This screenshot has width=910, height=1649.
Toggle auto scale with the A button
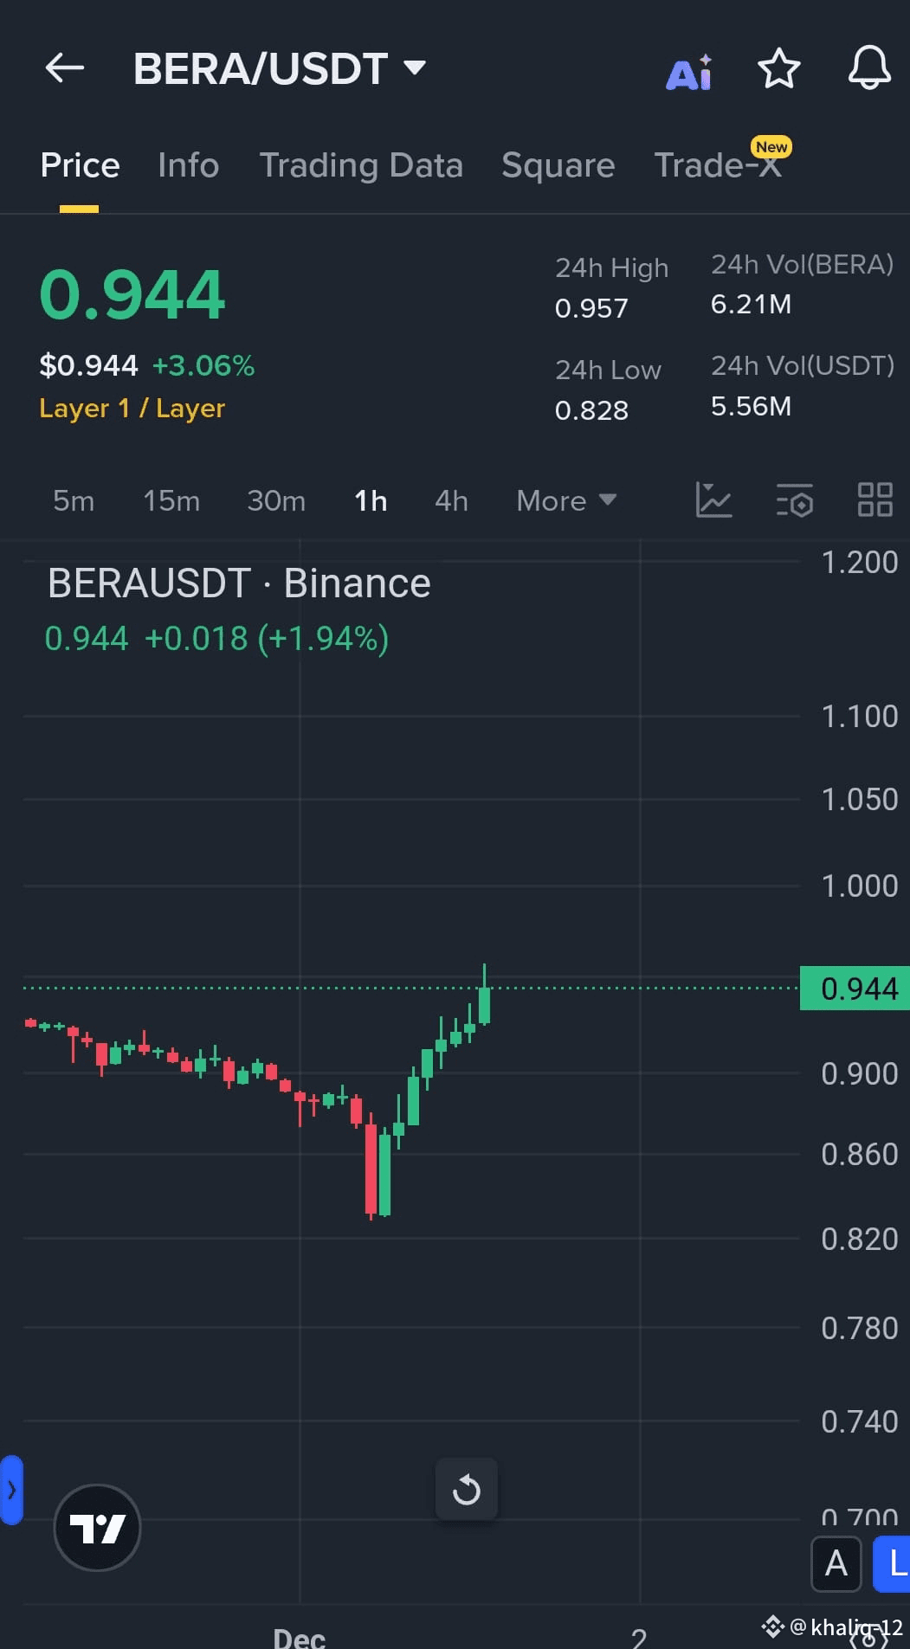[836, 1564]
